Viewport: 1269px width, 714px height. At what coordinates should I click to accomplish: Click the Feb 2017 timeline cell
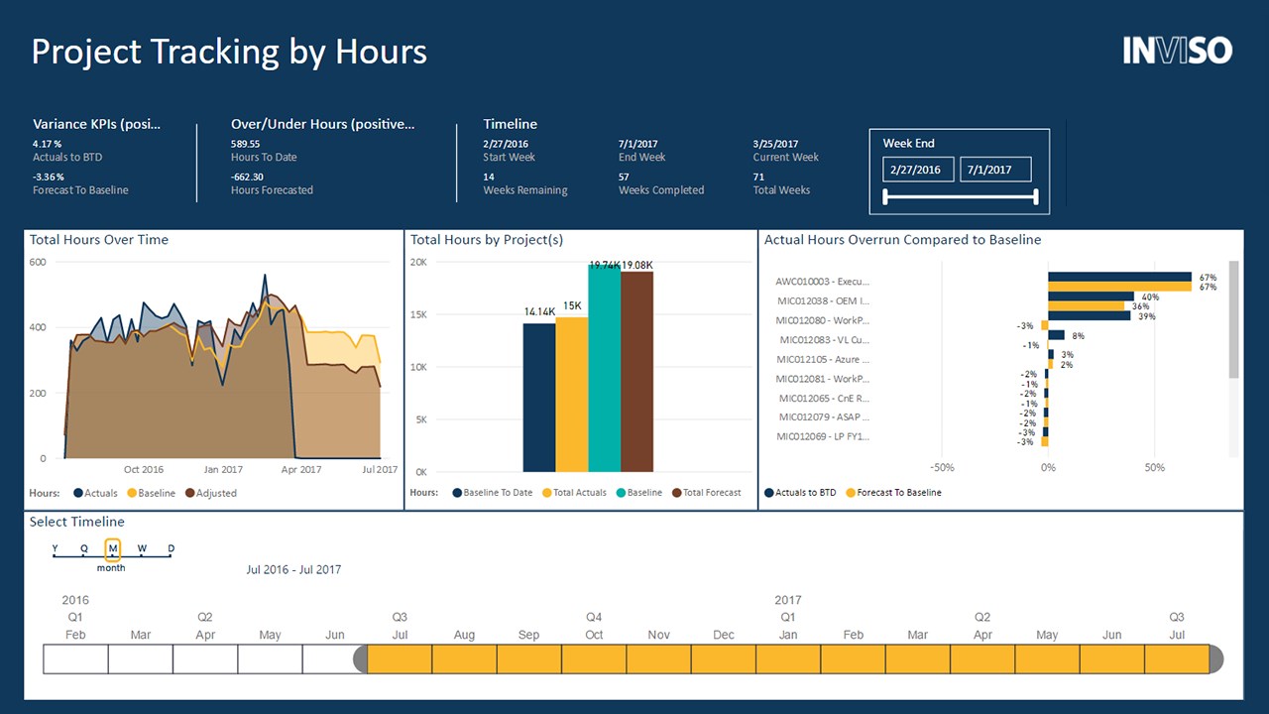click(x=853, y=658)
